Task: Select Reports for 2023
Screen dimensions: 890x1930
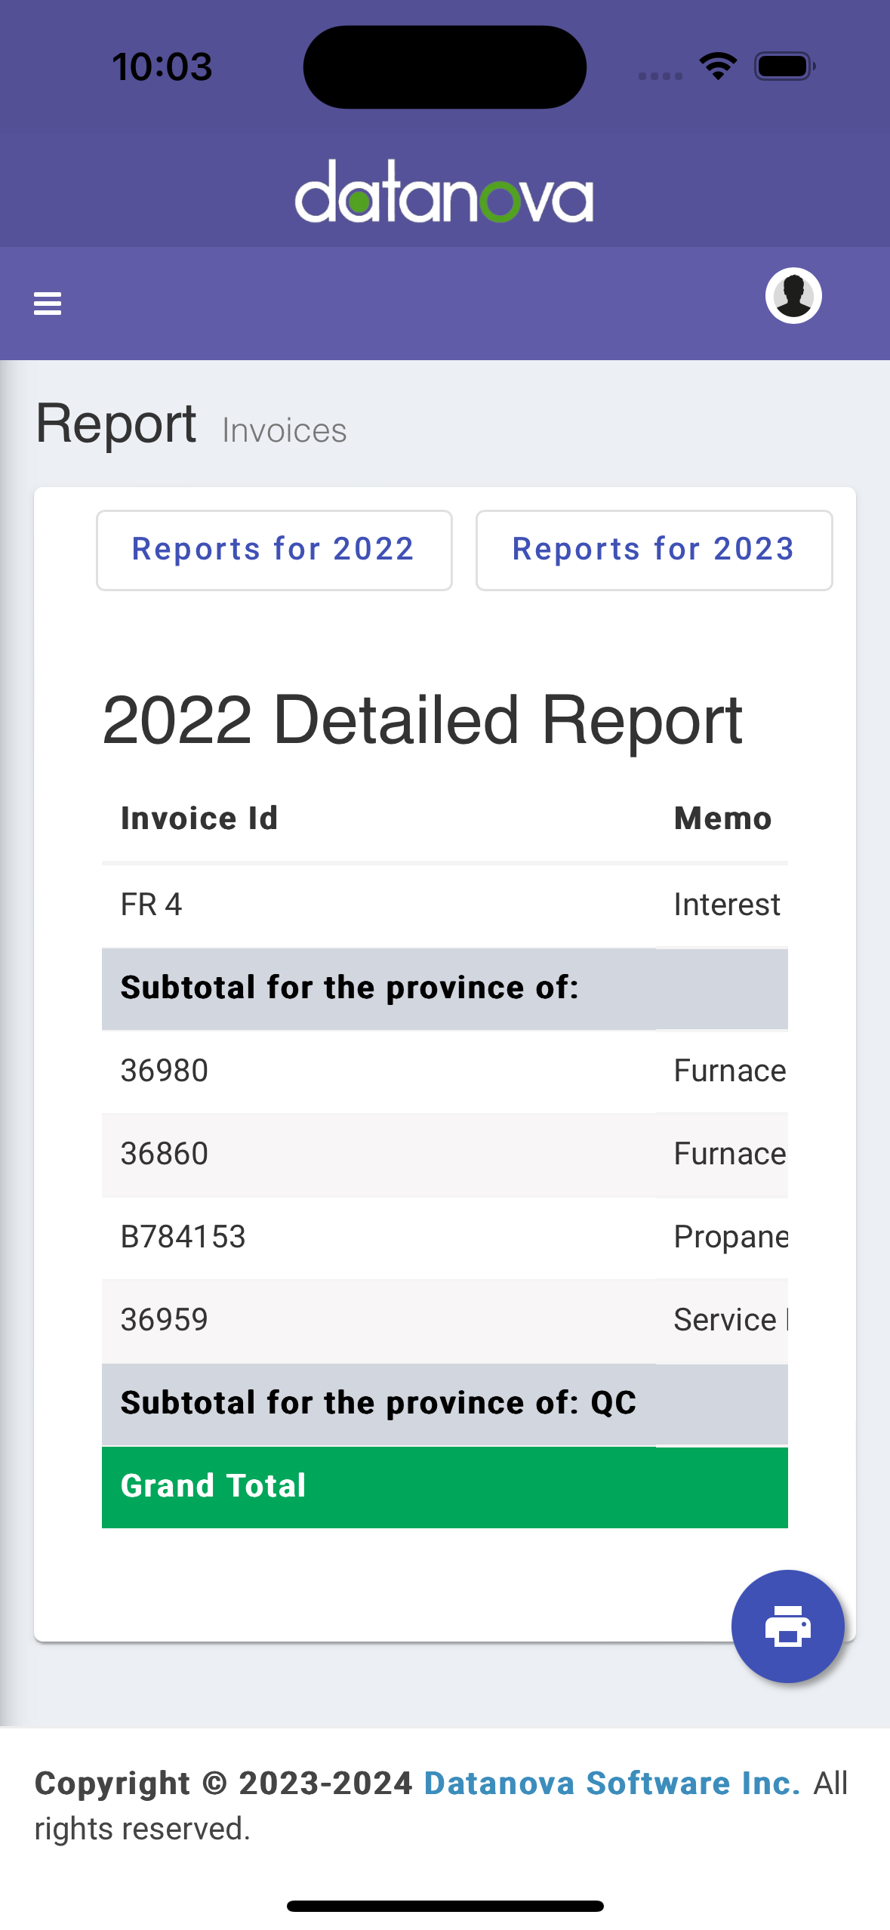Action: coord(654,550)
